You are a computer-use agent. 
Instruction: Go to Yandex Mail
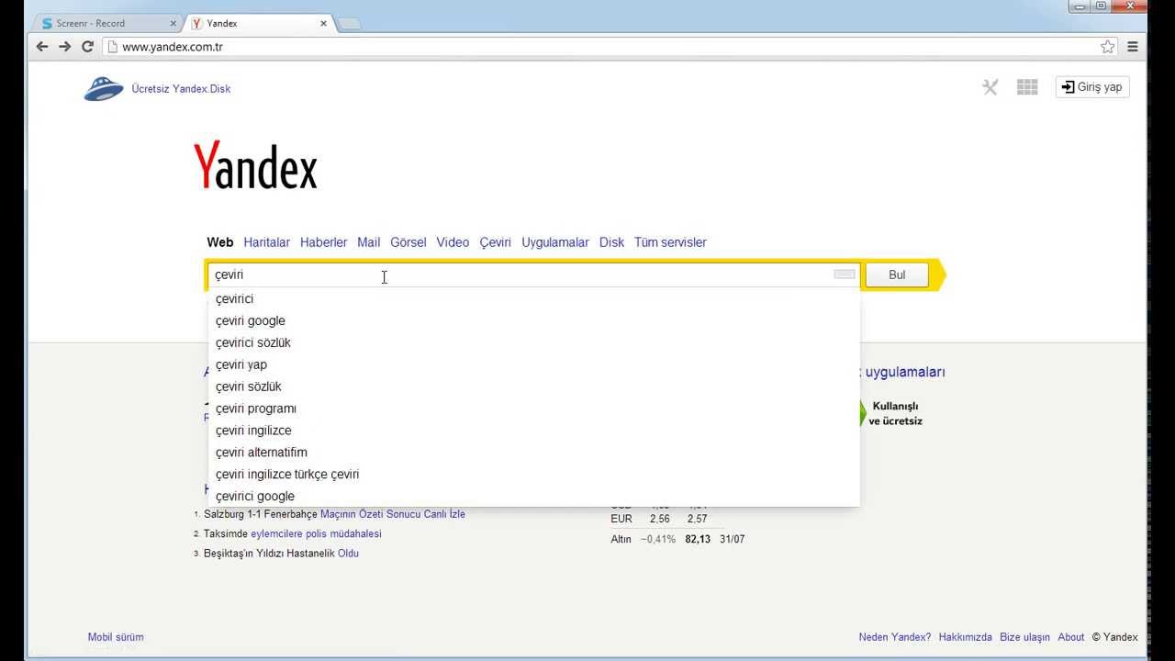(369, 242)
